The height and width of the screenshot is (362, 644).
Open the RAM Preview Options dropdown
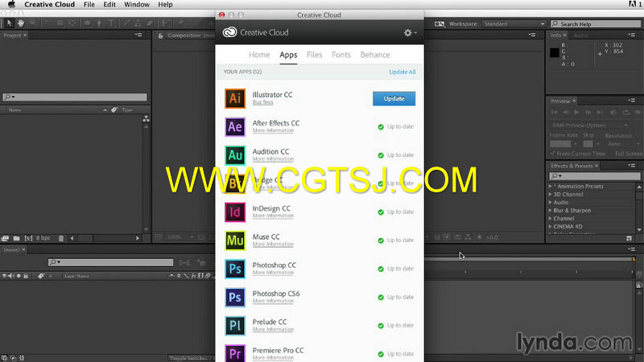coord(589,125)
